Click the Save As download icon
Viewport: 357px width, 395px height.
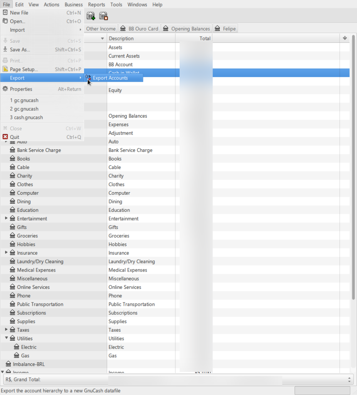coord(5,49)
